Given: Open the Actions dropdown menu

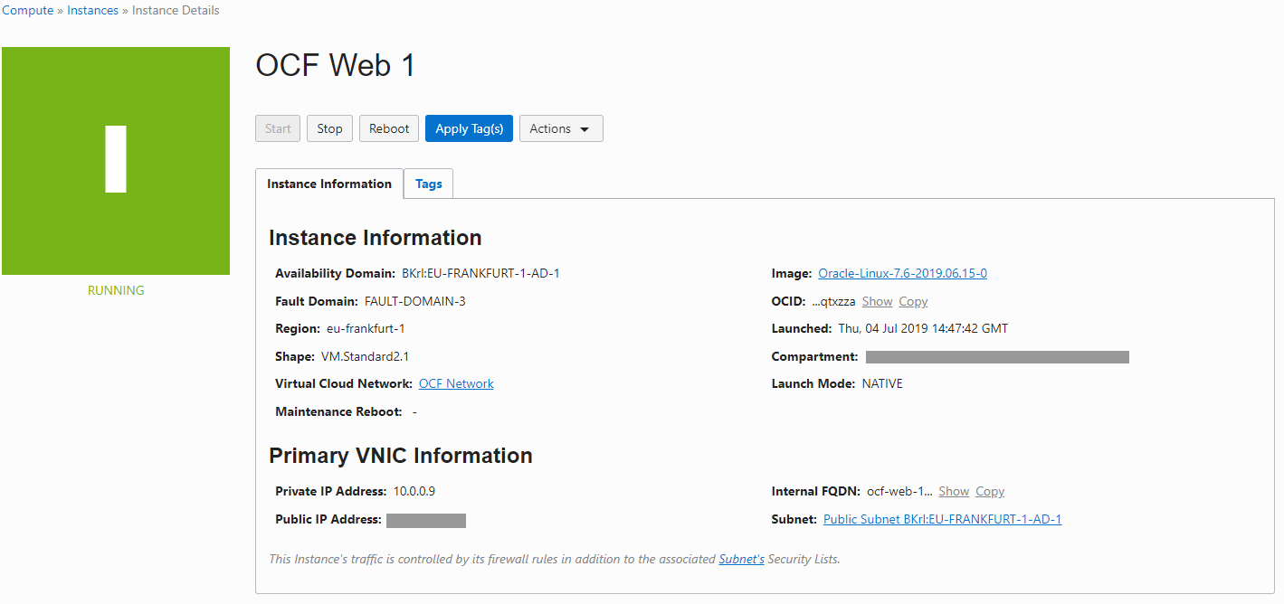Looking at the screenshot, I should pyautogui.click(x=561, y=128).
